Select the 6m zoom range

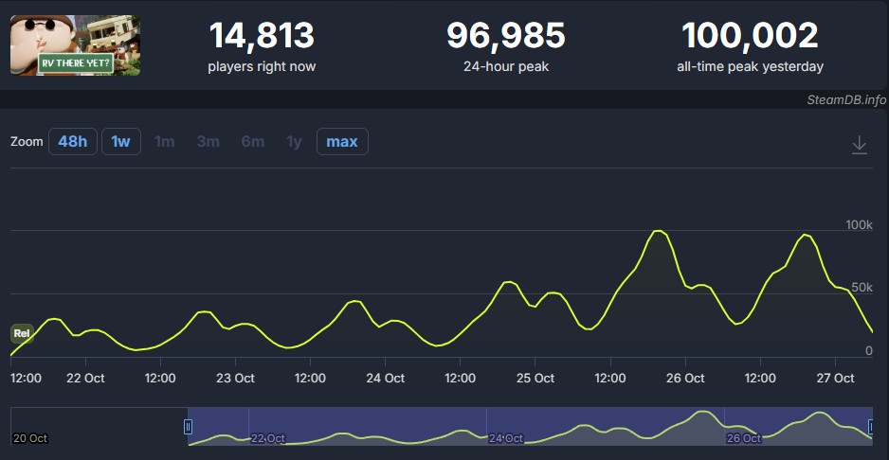click(x=252, y=142)
